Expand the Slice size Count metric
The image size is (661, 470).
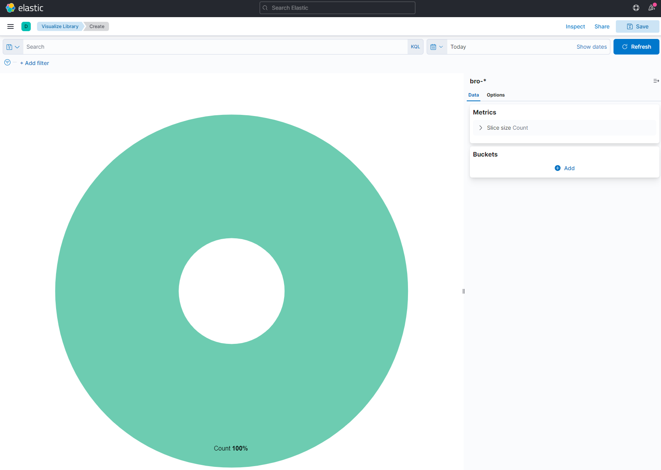click(x=481, y=128)
